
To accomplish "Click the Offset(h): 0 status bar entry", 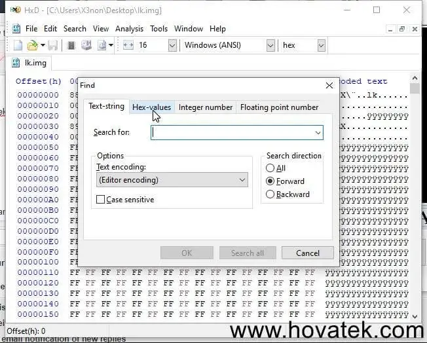I will [26, 331].
